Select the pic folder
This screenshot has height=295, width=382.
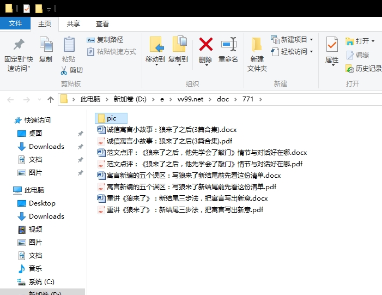coord(111,118)
